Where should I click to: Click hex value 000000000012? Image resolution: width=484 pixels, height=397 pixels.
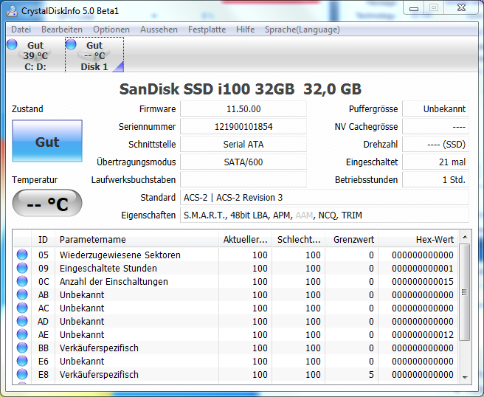click(x=423, y=334)
